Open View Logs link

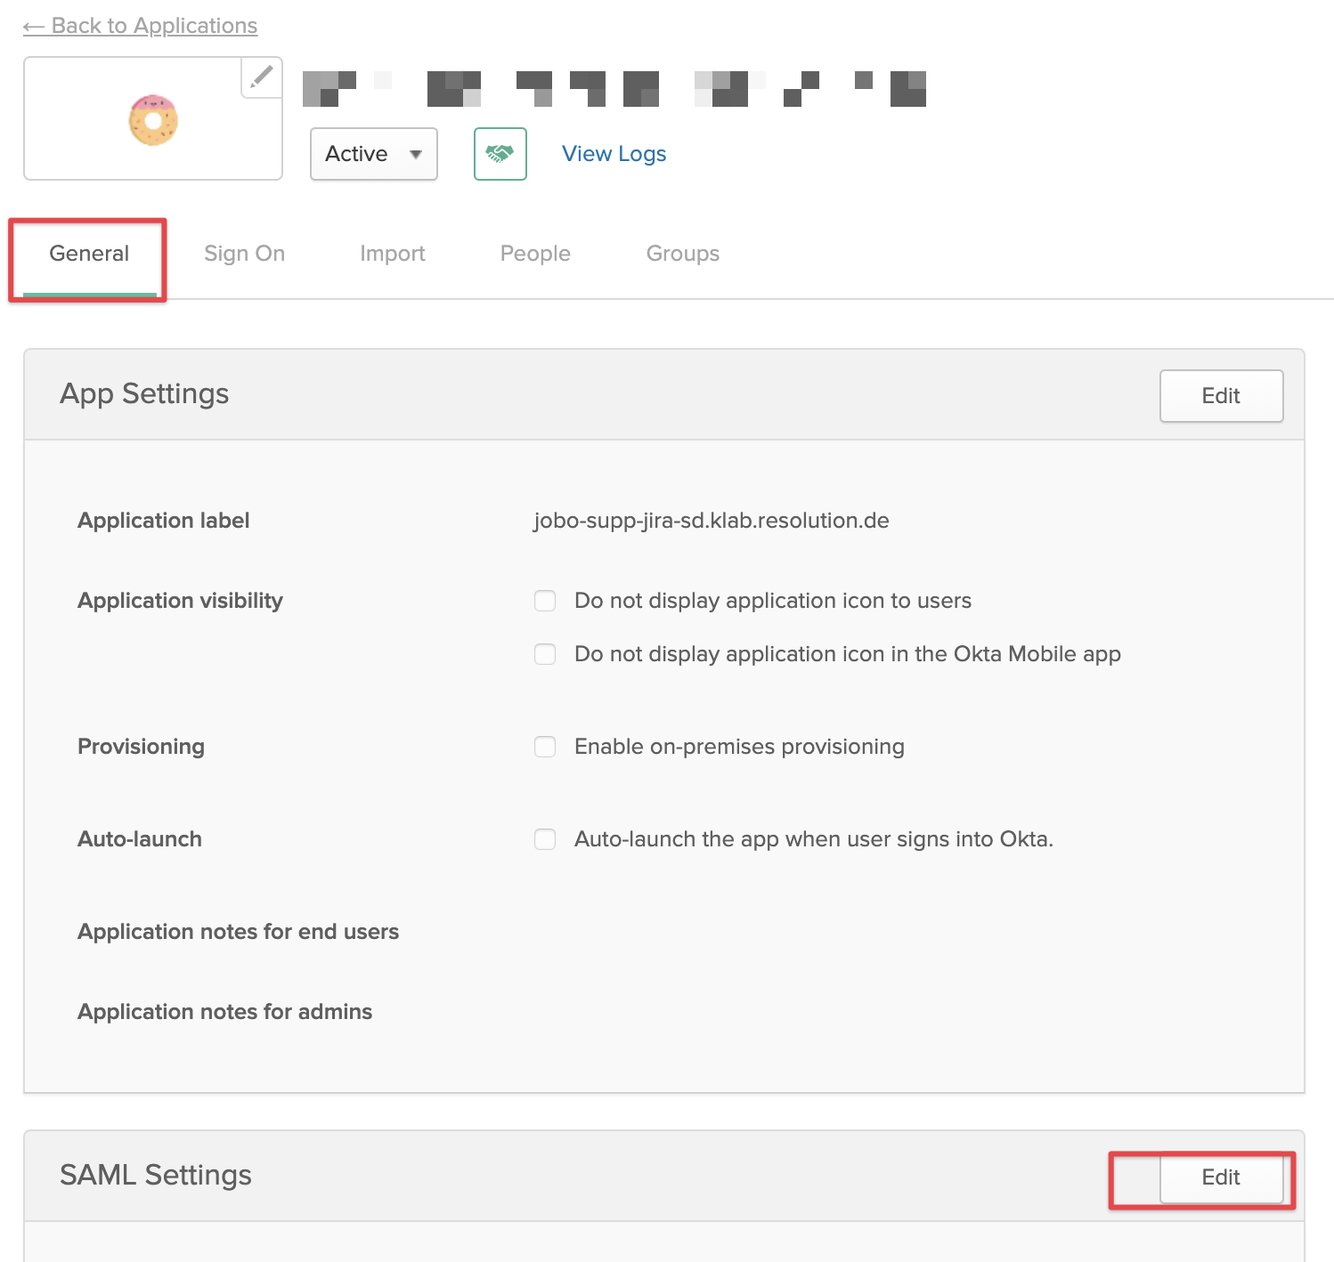pos(614,154)
